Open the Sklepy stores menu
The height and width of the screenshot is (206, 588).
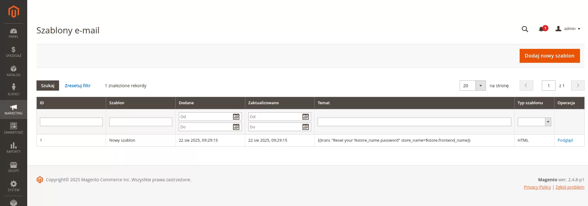click(14, 167)
